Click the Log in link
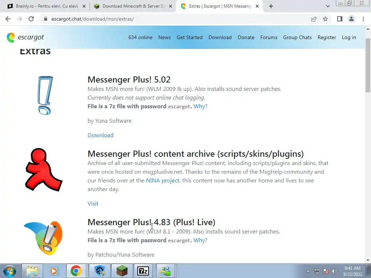 349,37
